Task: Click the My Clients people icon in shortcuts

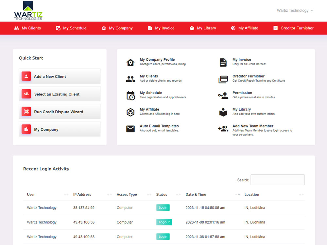Action: (x=130, y=79)
